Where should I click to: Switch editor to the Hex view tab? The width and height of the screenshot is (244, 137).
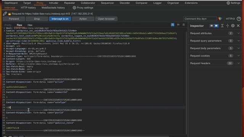coord(30,25)
